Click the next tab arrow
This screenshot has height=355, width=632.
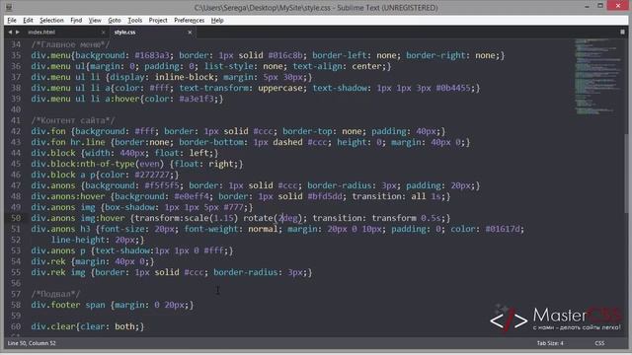tap(18, 32)
